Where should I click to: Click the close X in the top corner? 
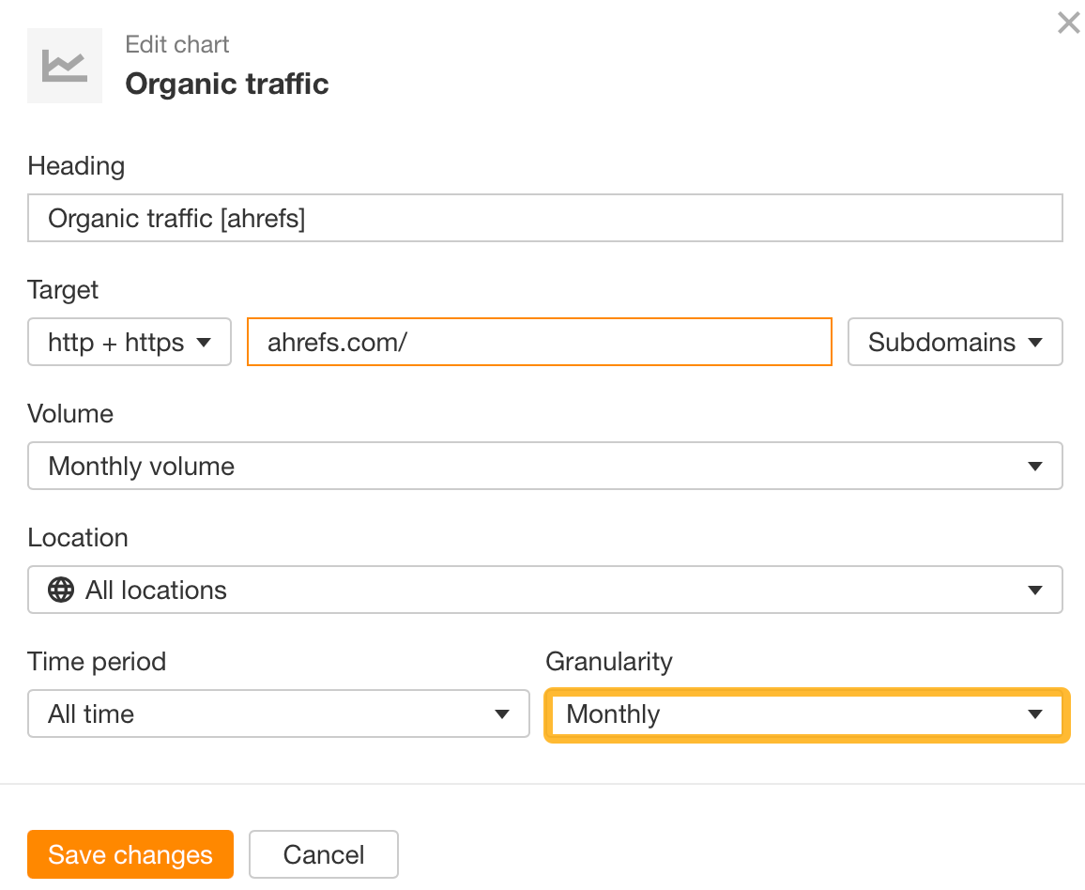pyautogui.click(x=1068, y=23)
